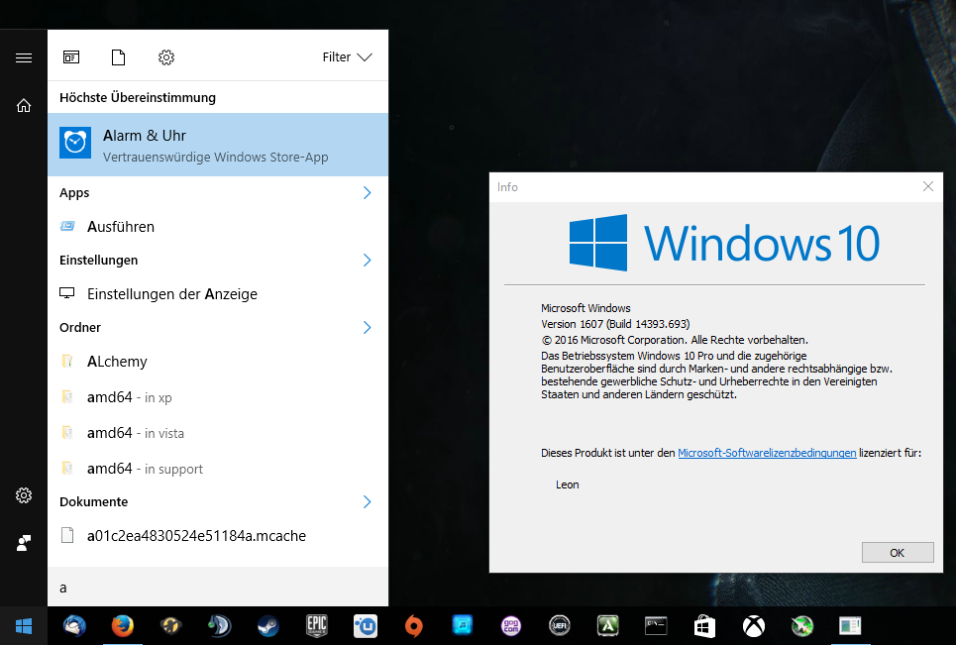Expand the Dokumente category arrow
The height and width of the screenshot is (645, 956).
(x=367, y=501)
